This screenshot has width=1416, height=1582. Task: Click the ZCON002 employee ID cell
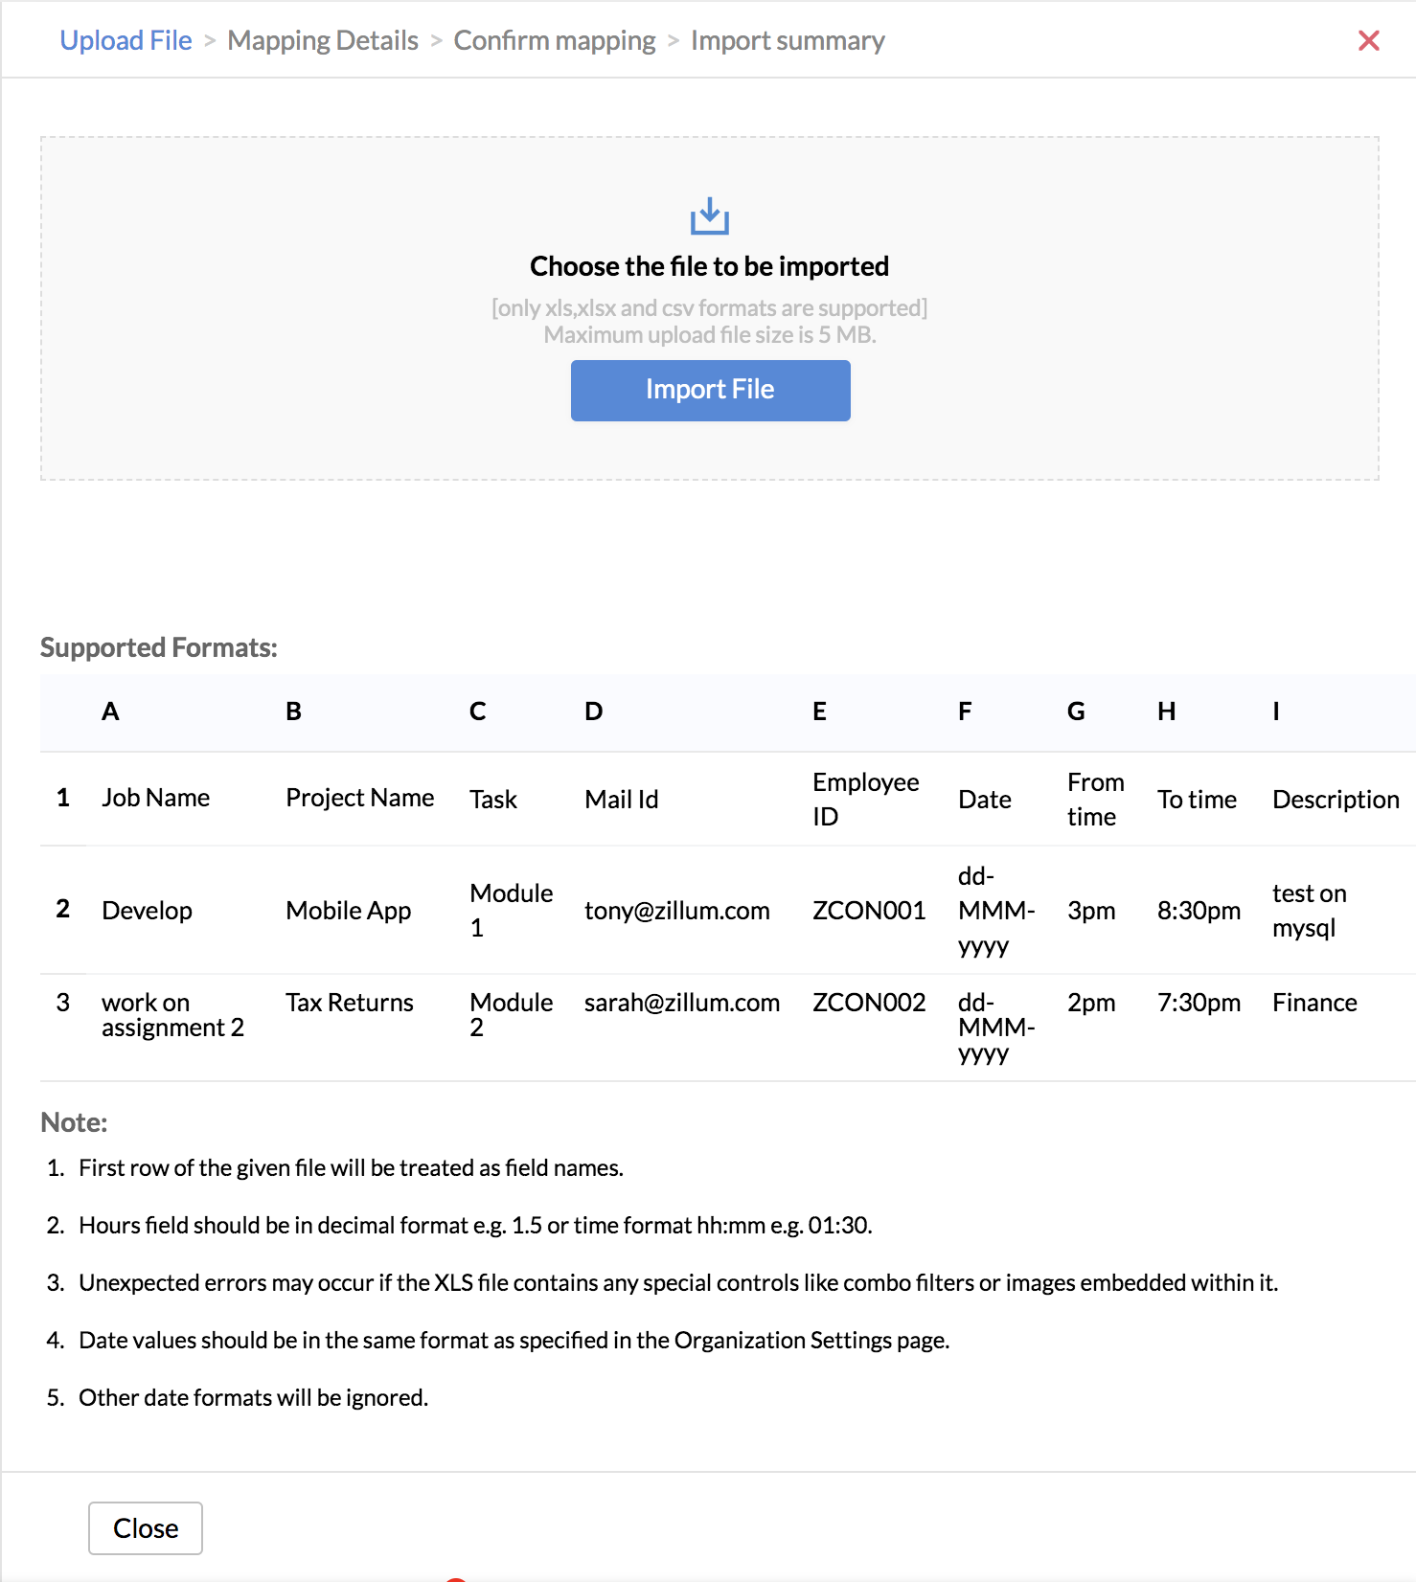tap(869, 1003)
